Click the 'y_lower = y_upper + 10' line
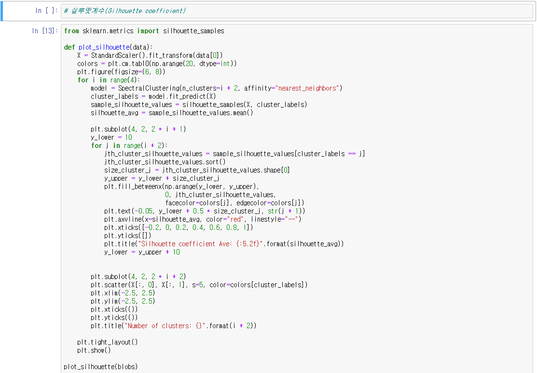This screenshot has height=373, width=537. point(142,253)
